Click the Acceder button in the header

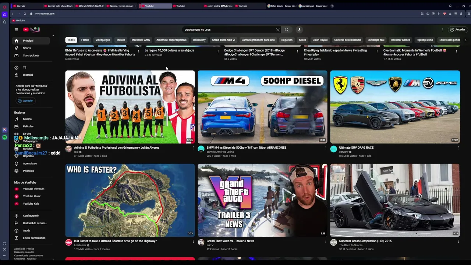(458, 29)
